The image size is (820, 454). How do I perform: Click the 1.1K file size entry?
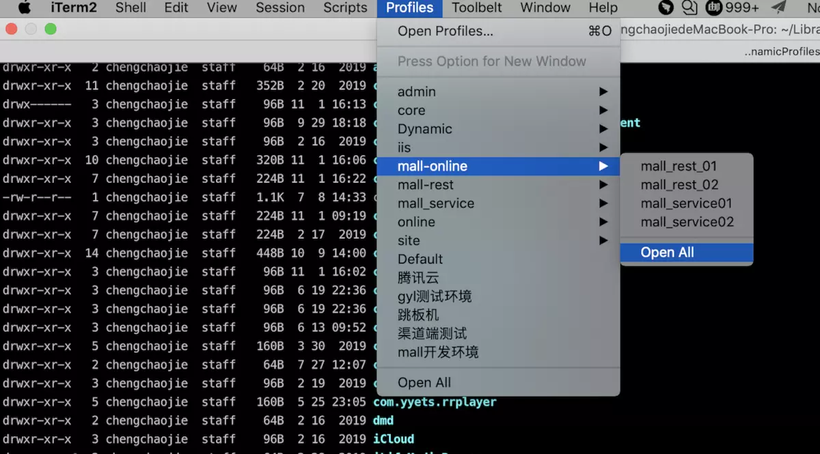point(270,197)
